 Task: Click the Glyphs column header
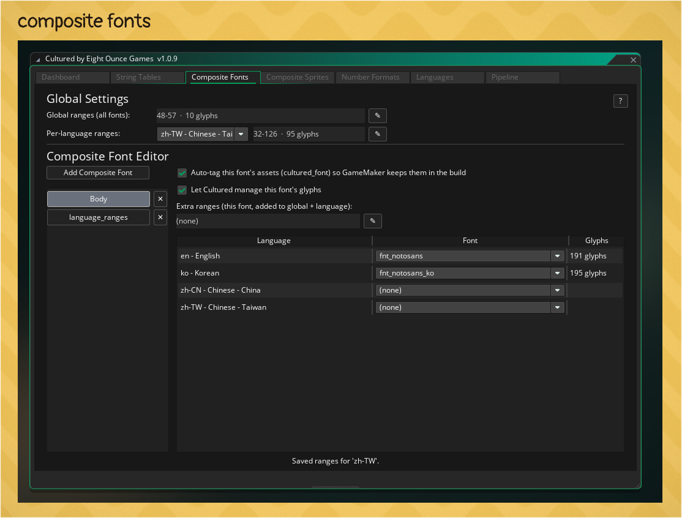pyautogui.click(x=596, y=241)
